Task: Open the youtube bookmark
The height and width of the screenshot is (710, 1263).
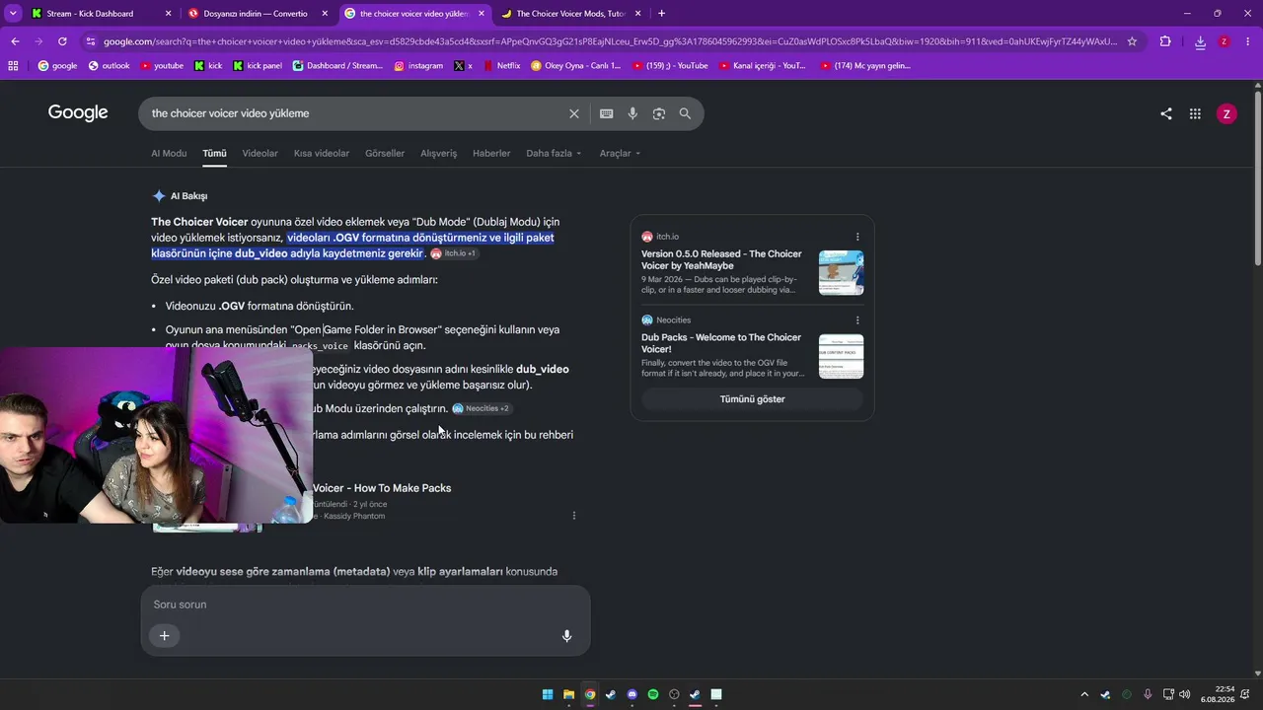Action: point(162,66)
